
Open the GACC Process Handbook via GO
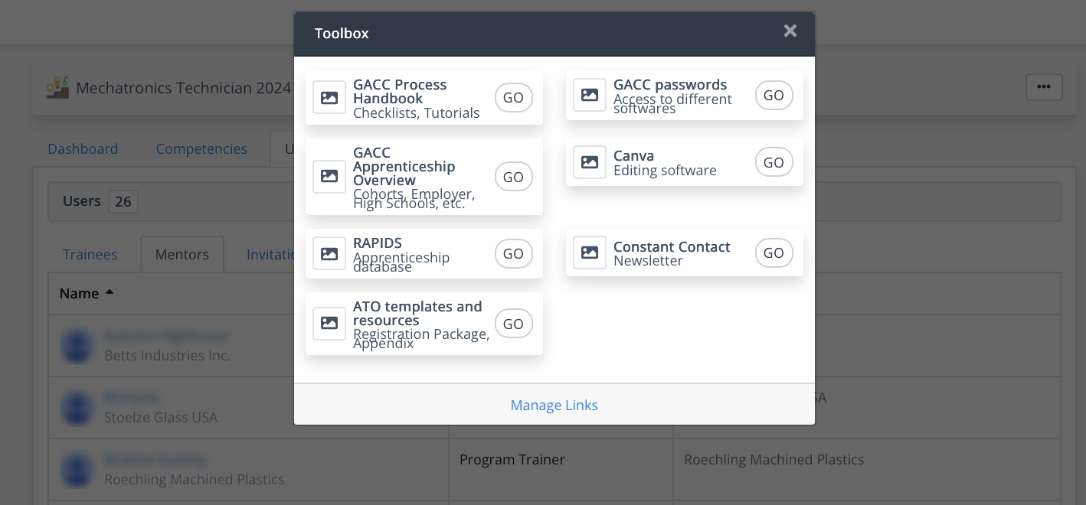point(513,97)
